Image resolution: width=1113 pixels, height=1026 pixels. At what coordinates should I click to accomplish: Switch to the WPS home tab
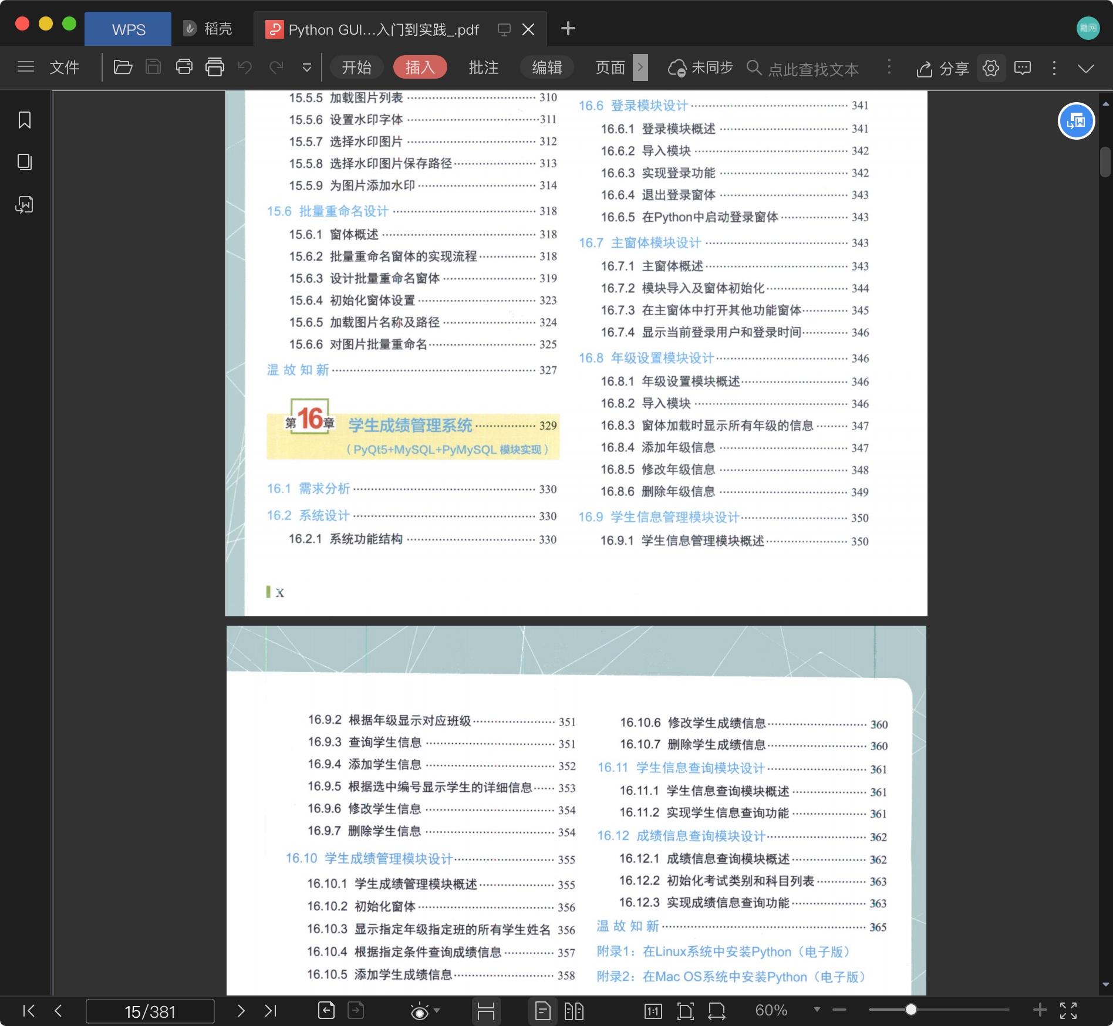point(128,29)
